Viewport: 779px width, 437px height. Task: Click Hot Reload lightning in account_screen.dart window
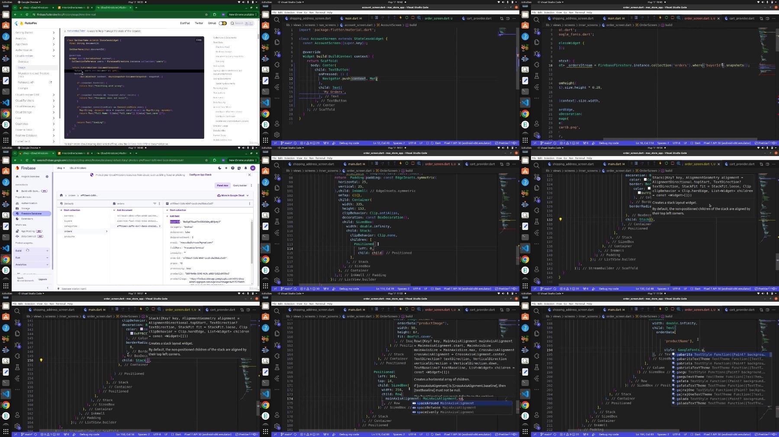click(400, 18)
